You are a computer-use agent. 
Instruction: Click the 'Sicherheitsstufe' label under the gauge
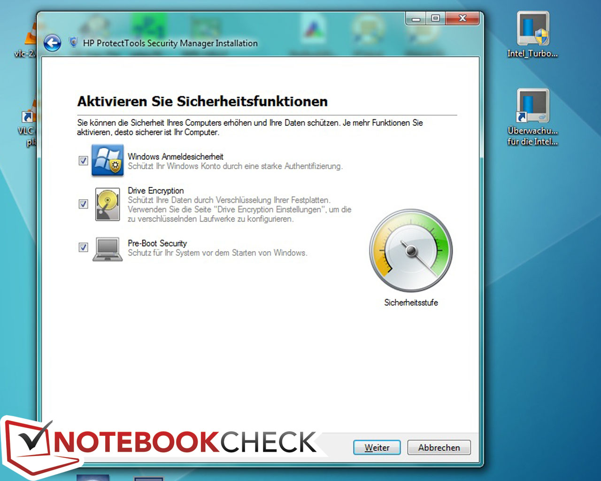411,303
